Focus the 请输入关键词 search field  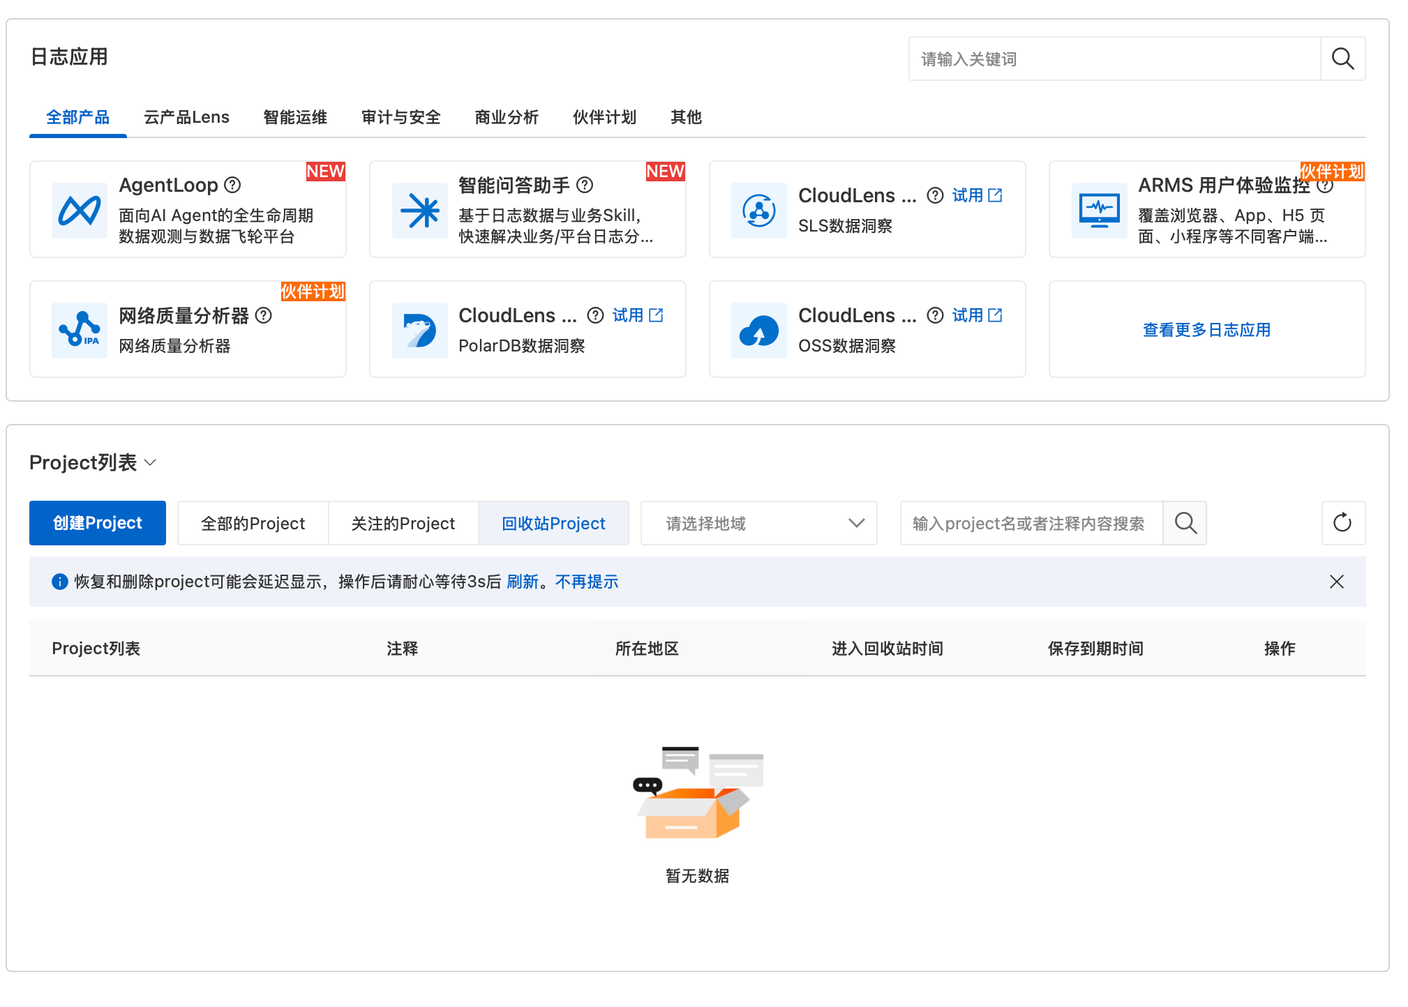1115,59
